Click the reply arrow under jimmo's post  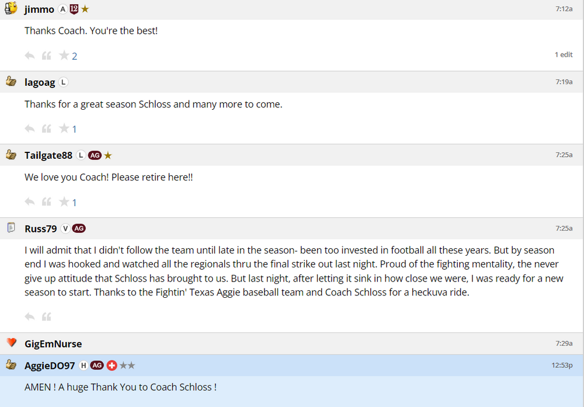30,56
